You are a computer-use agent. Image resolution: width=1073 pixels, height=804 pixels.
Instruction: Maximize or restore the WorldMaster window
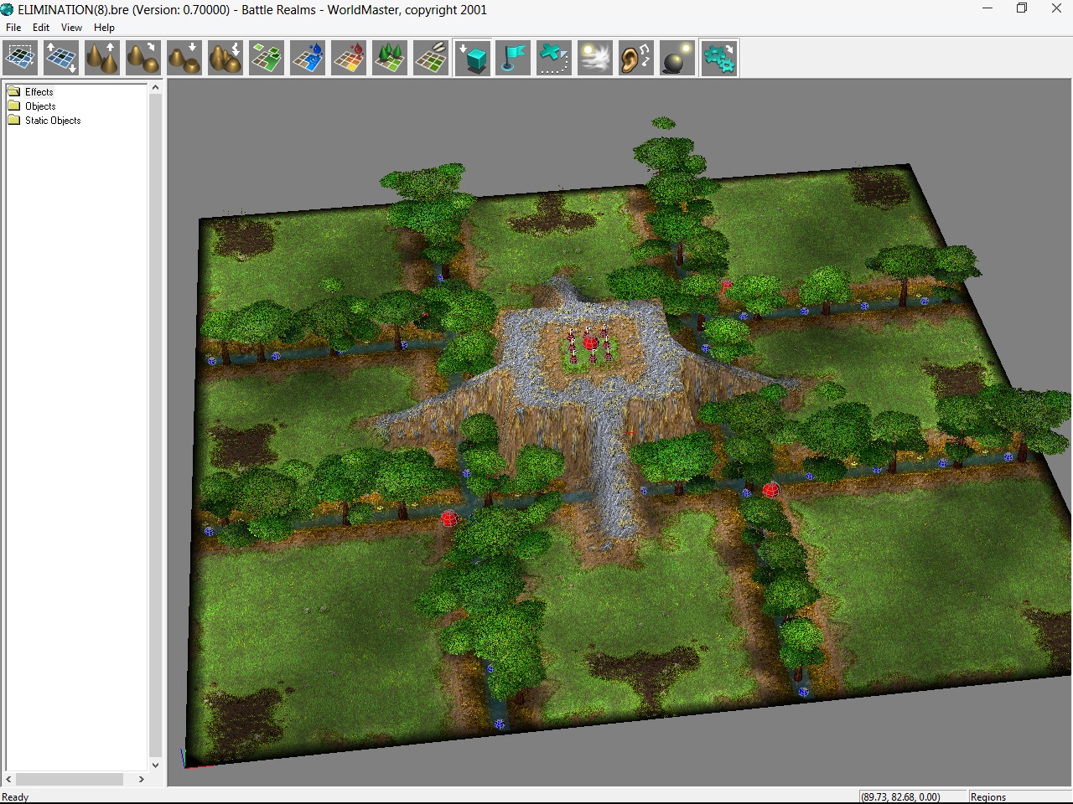coord(1022,9)
